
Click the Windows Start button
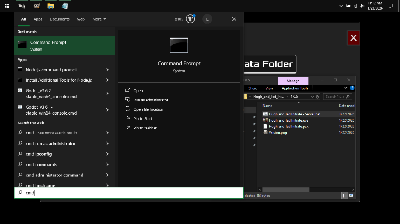(x=7, y=6)
